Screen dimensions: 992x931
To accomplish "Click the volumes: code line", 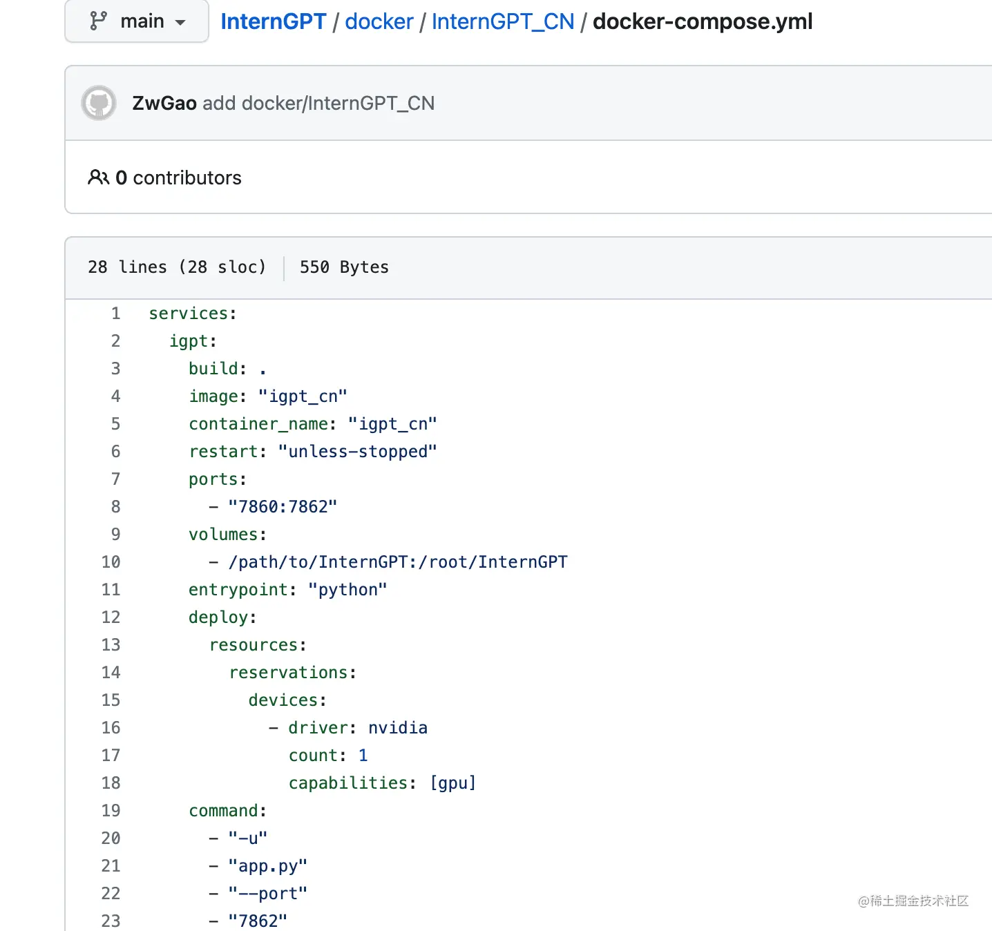I will click(227, 535).
